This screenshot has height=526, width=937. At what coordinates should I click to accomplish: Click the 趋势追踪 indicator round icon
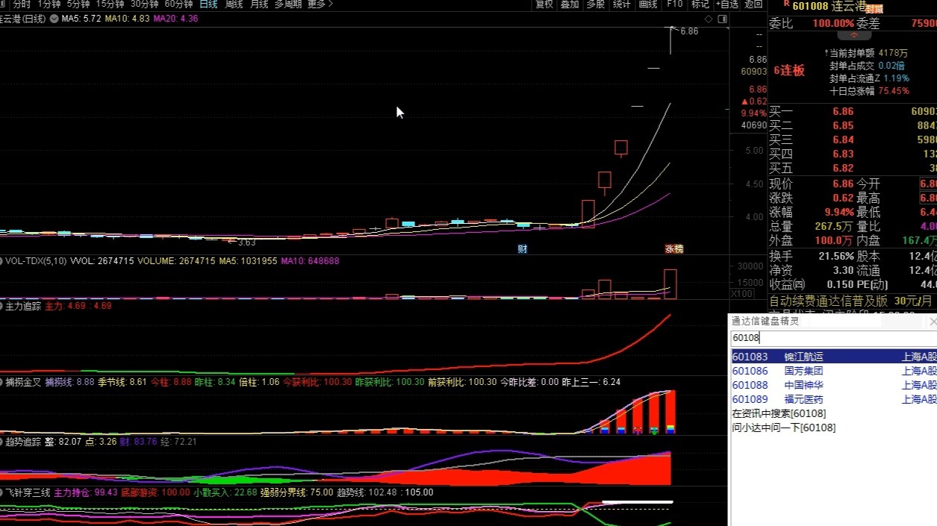click(x=1, y=442)
